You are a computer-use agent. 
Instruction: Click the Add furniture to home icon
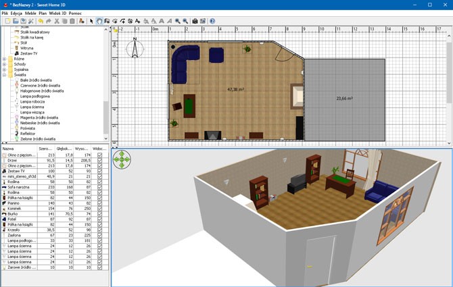[x=82, y=21]
